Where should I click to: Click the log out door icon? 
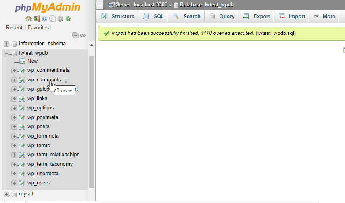(36, 19)
